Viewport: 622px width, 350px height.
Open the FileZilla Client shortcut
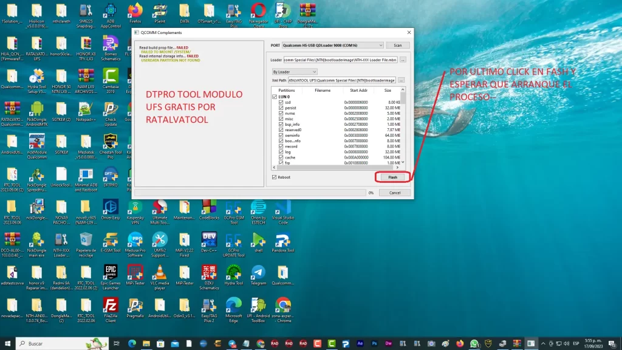click(111, 304)
